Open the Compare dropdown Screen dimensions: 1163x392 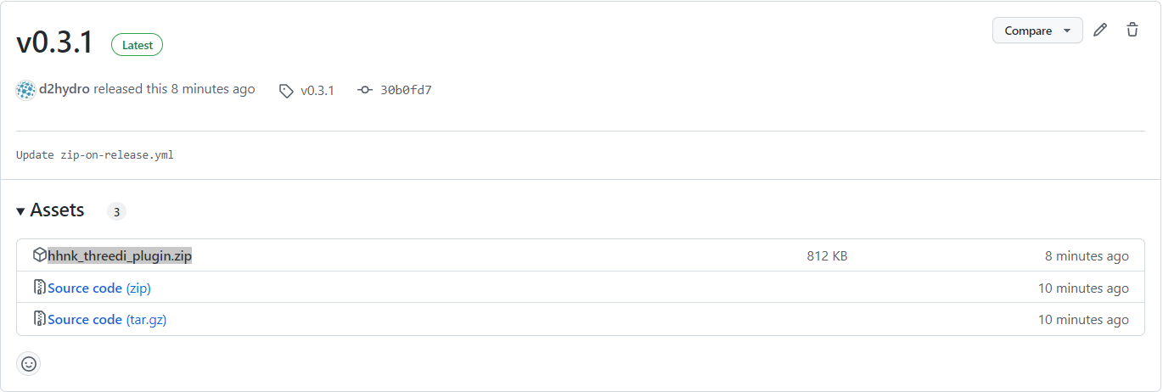click(x=1037, y=31)
